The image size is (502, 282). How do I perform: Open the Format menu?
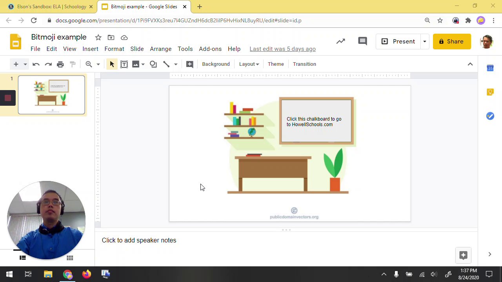(x=114, y=49)
